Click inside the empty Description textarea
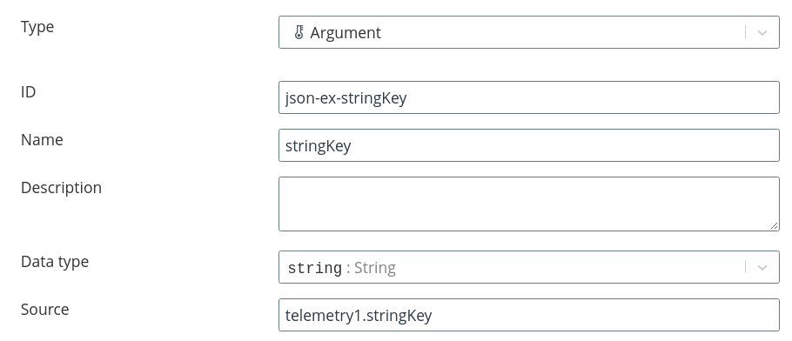Viewport: 792px width, 341px height. (529, 204)
